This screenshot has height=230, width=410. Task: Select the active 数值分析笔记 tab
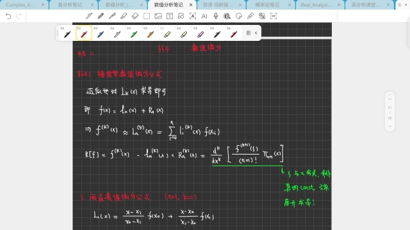click(x=168, y=5)
